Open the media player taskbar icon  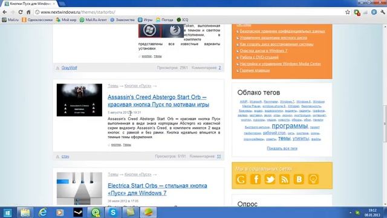click(x=60, y=213)
